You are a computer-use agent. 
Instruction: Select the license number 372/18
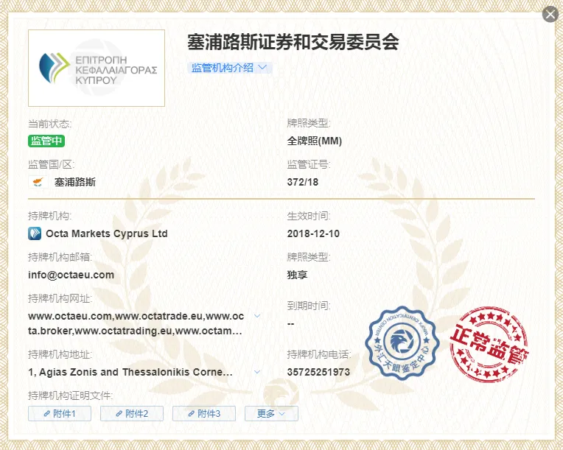point(303,182)
